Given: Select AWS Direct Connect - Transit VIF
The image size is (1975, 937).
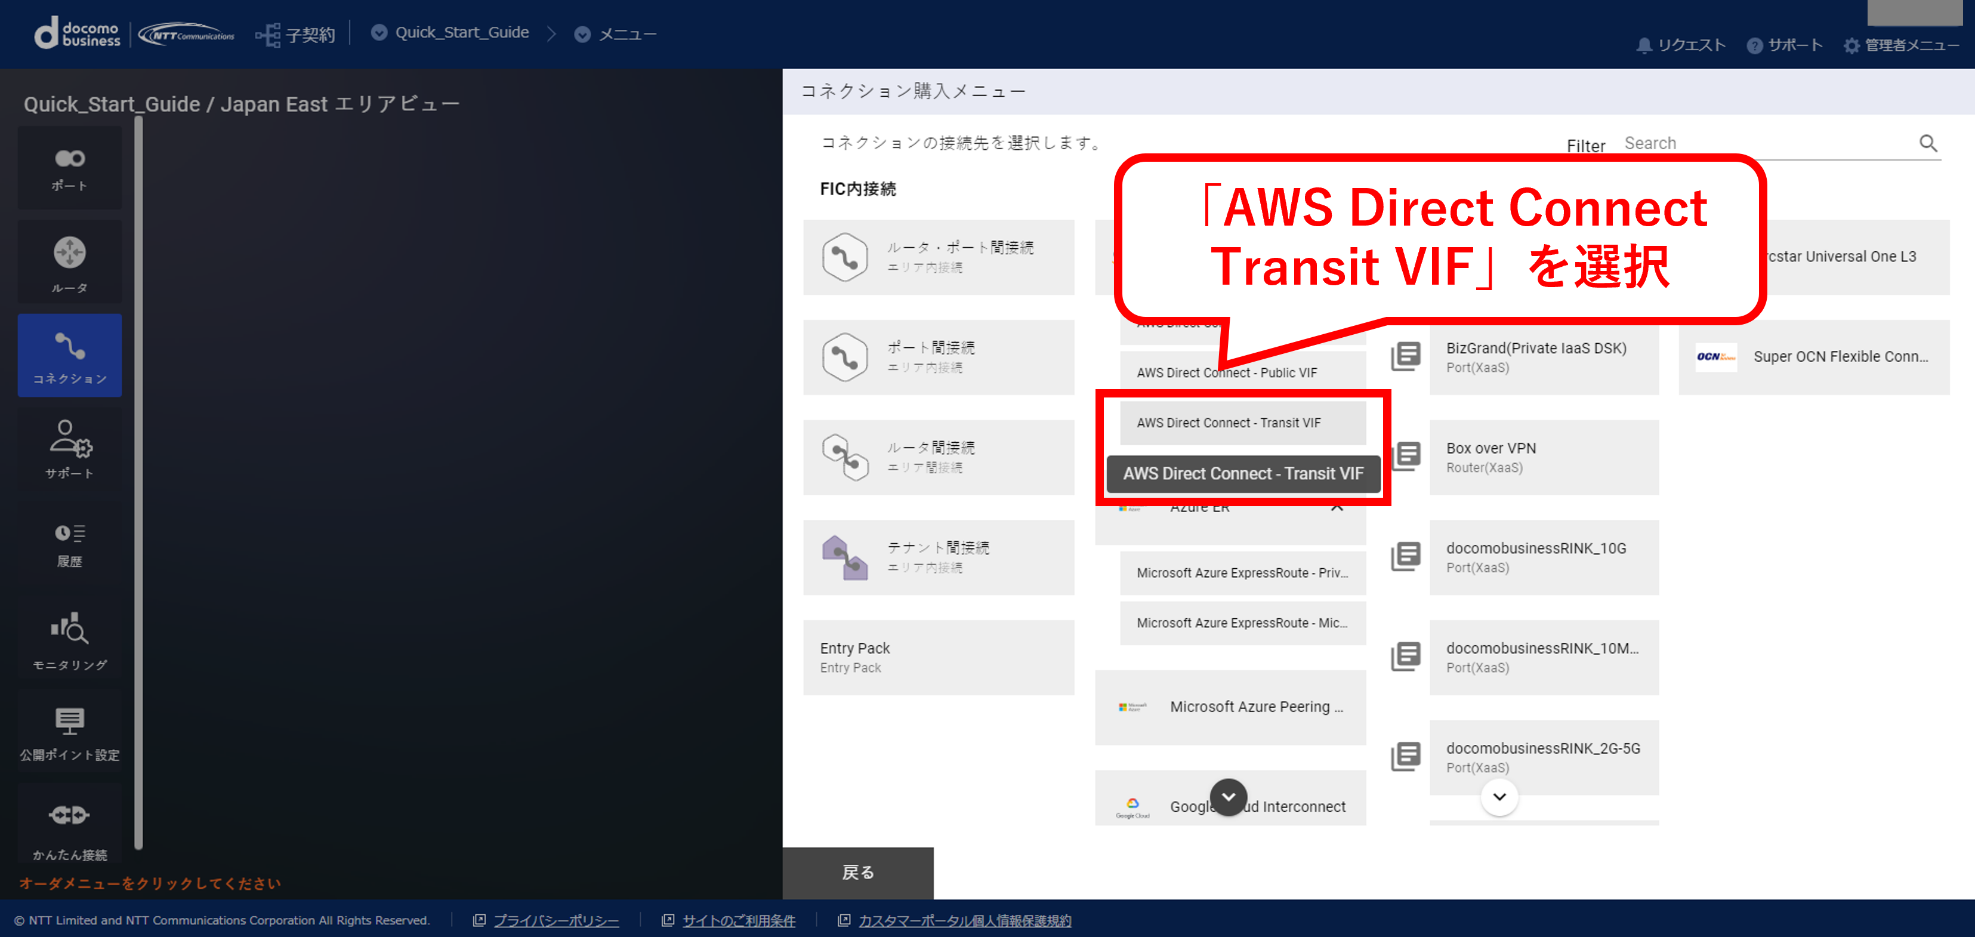Looking at the screenshot, I should point(1243,423).
